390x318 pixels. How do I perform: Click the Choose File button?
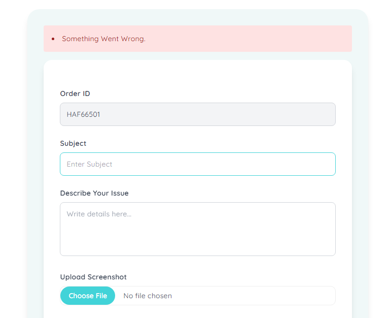pyautogui.click(x=88, y=296)
